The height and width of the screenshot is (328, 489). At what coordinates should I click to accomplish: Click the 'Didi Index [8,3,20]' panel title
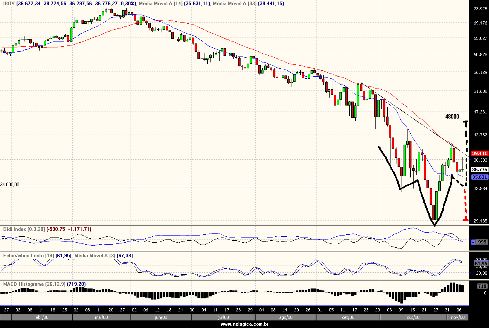(24, 229)
